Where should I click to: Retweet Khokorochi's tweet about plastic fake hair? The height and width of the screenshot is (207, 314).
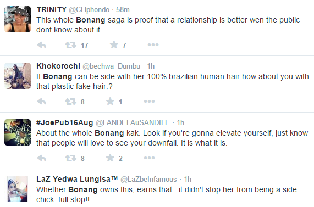(71, 102)
